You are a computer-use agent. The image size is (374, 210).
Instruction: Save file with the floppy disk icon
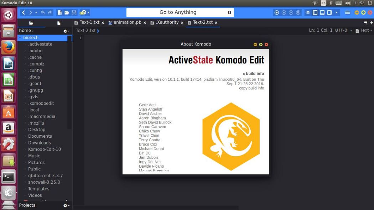(74, 12)
